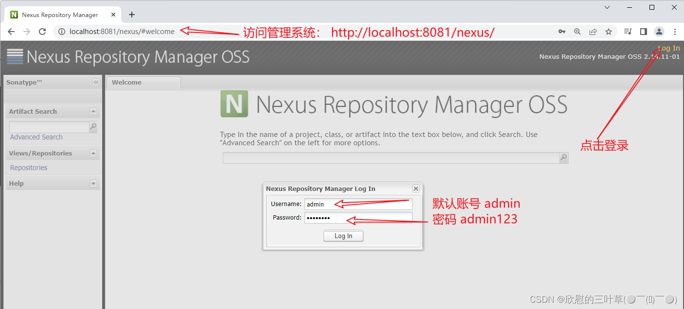Click the Password input field
This screenshot has width=684, height=309.
pyautogui.click(x=359, y=218)
